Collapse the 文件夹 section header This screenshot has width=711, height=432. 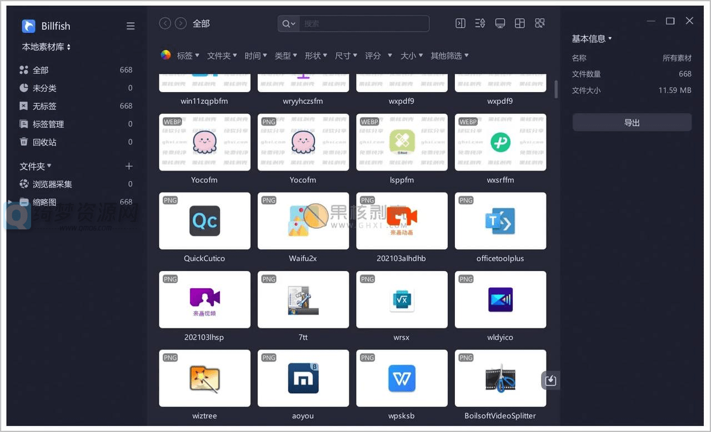[36, 166]
